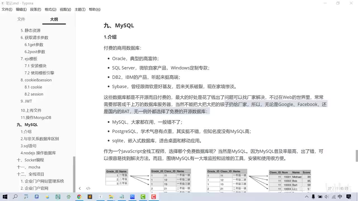The image size is (358, 201).
Task: Go to outline entry 6.1get参数
Action: (34, 45)
